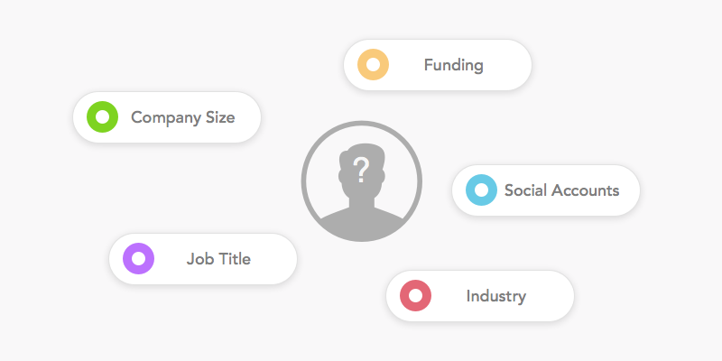
Task: Click the green Company Size ring icon
Action: (x=103, y=117)
